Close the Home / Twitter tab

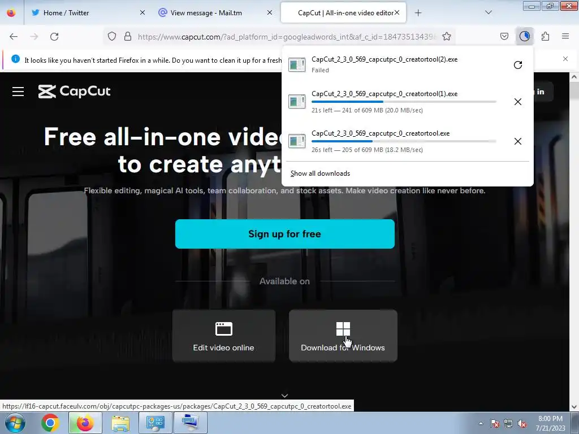142,12
